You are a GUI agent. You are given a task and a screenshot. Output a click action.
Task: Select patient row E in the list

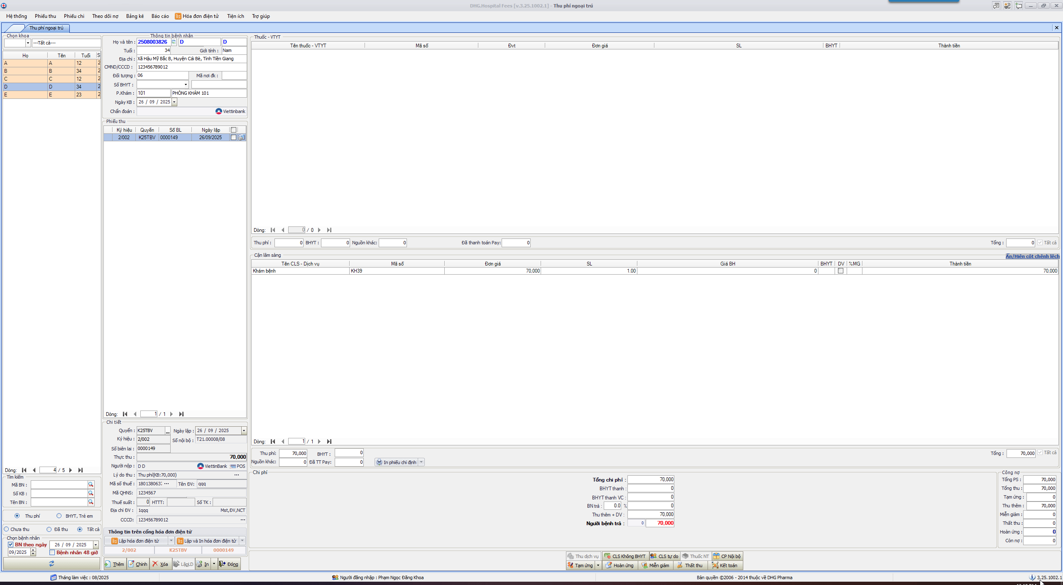click(25, 95)
